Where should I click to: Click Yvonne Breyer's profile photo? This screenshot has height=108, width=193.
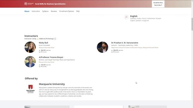[30, 62]
